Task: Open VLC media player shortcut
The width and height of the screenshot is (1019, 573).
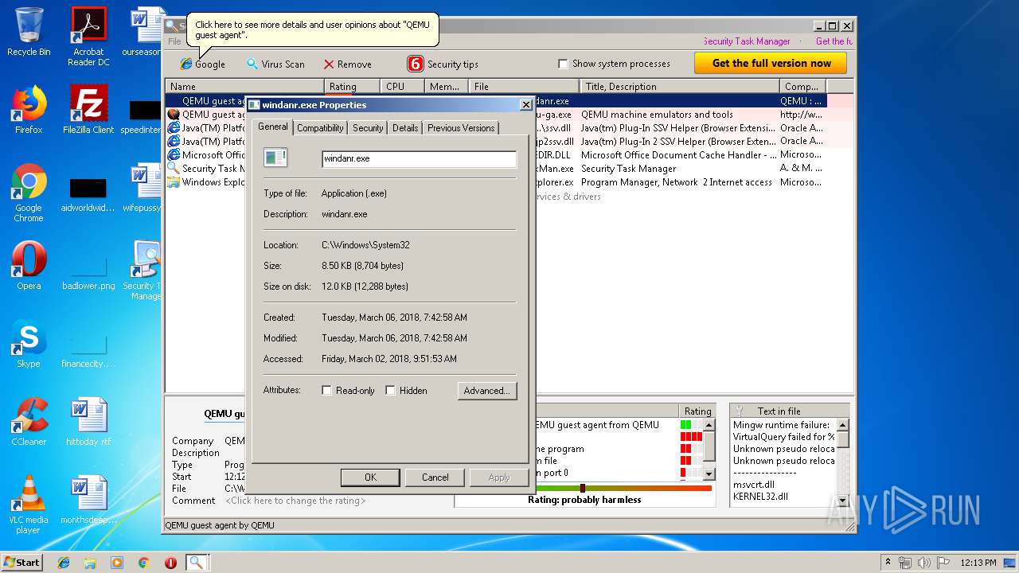Action: tap(29, 505)
